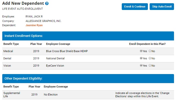This screenshot has height=101, width=176.
Task: Click the Instant Enrollment Options section header
Action: 88,36
